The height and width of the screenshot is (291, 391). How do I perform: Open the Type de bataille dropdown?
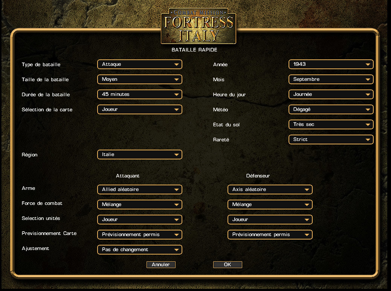(x=140, y=64)
